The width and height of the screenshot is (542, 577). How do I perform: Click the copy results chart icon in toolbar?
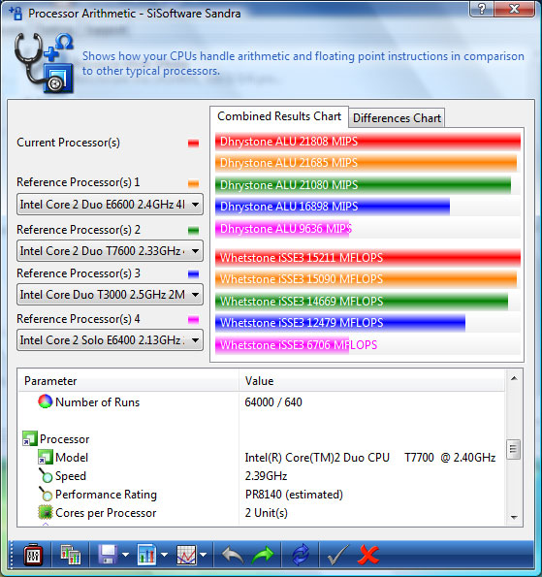coord(70,555)
